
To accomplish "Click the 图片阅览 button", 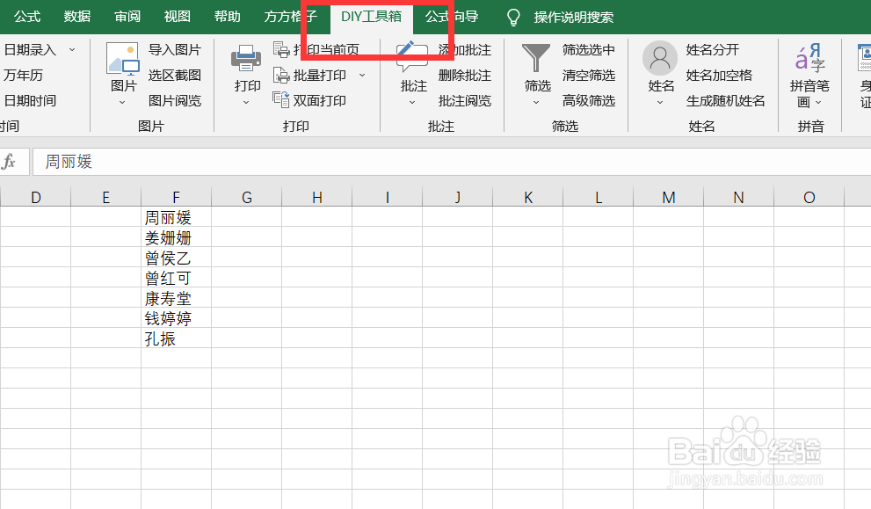I will pos(174,100).
